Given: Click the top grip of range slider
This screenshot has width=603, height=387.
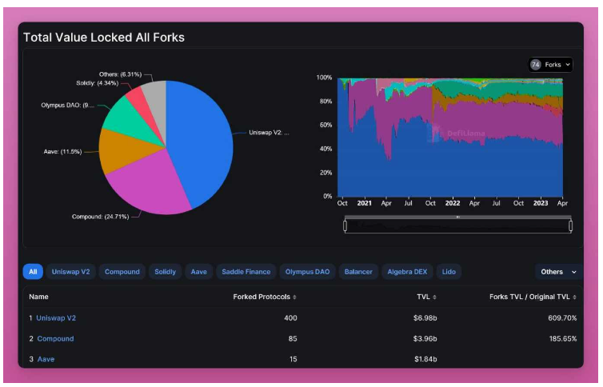Looking at the screenshot, I should (457, 217).
